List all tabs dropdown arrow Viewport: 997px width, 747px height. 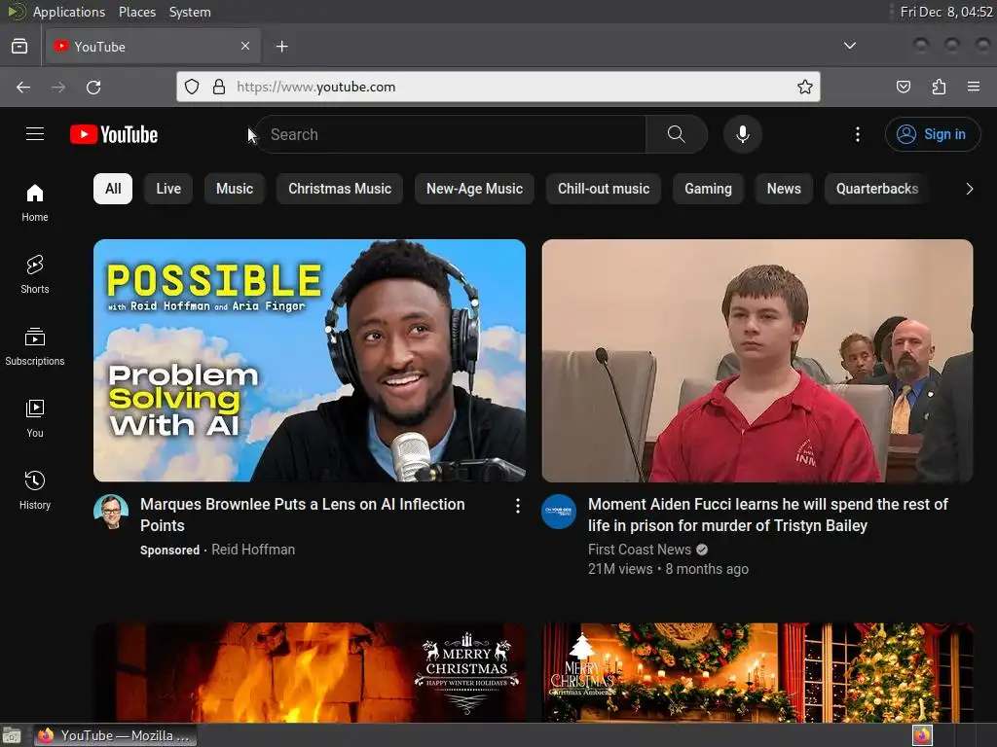[849, 46]
